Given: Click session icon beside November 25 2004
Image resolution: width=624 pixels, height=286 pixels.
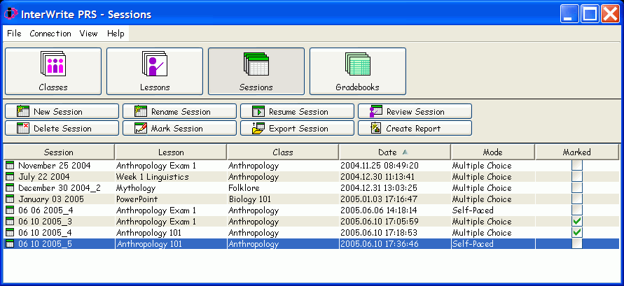Looking at the screenshot, I should coord(10,166).
